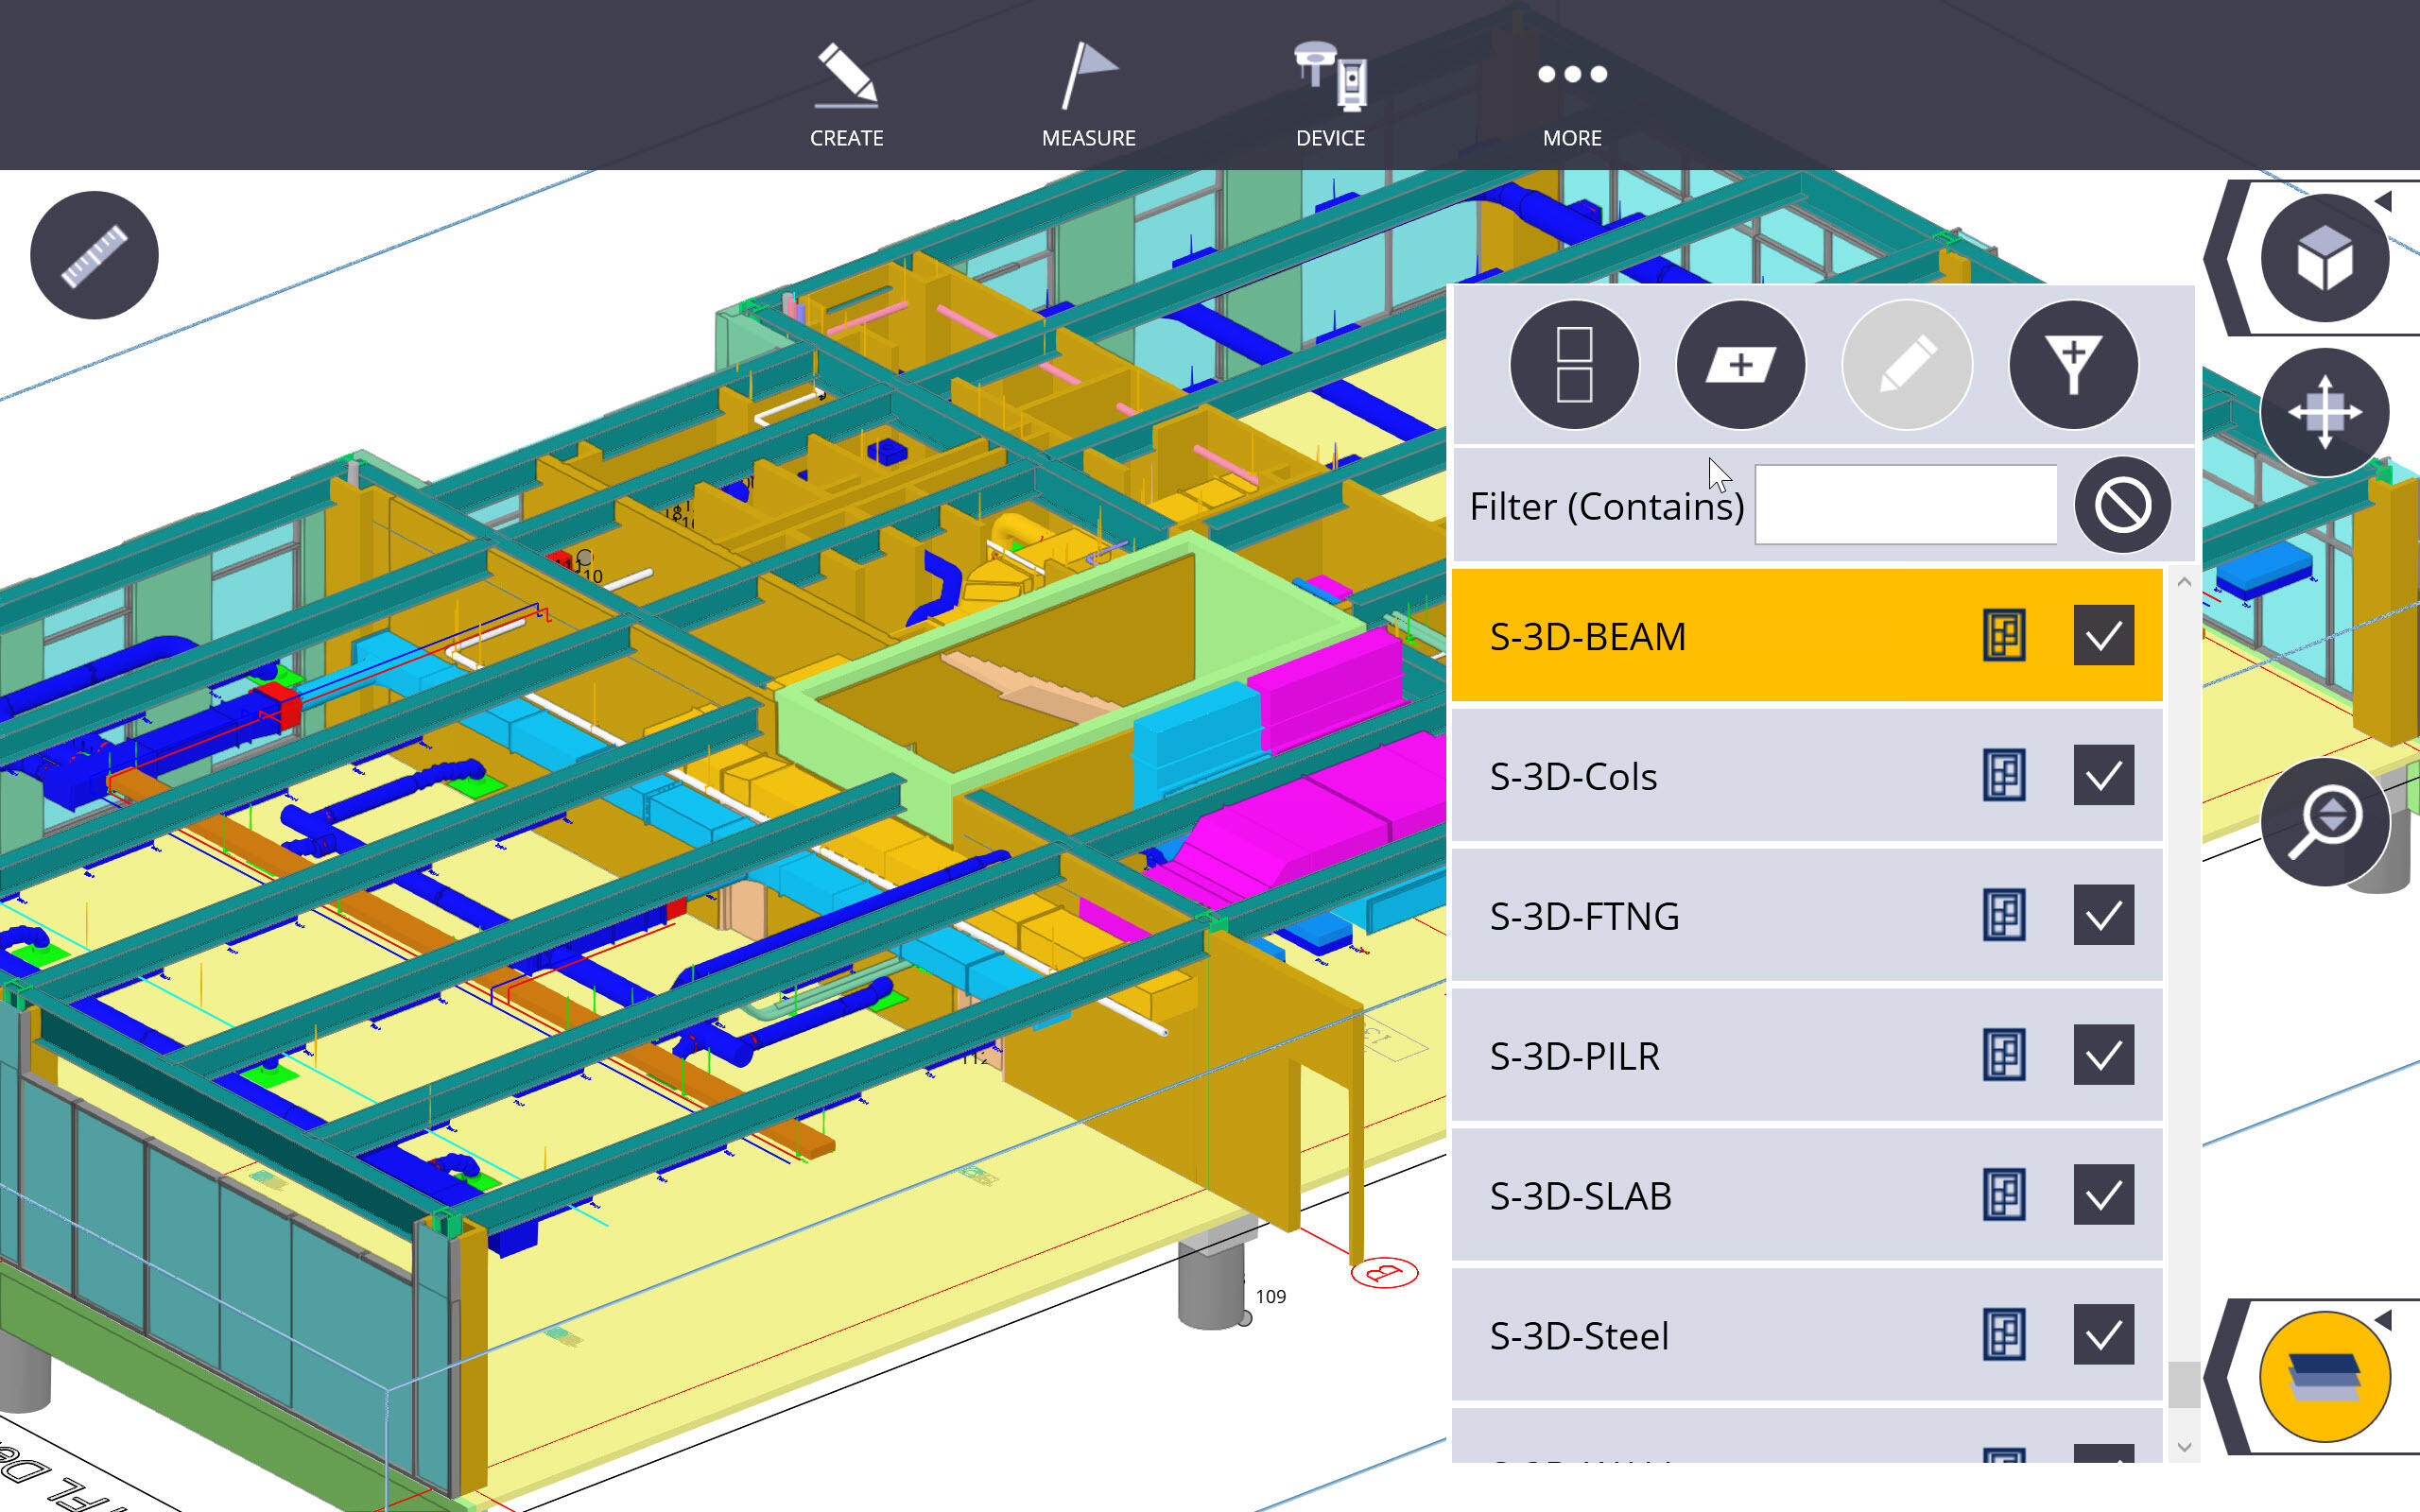
Task: Select the pan move arrows tool
Action: tap(2325, 412)
